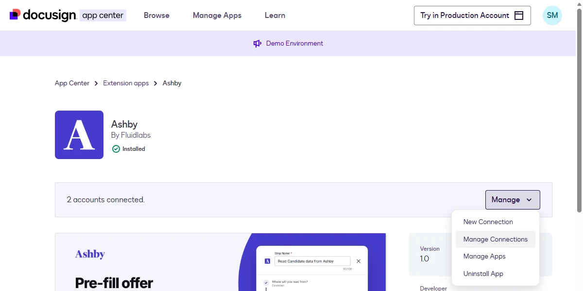Click the '2 accounts connected.' text
Viewport: 583px width, 291px height.
[x=106, y=200]
